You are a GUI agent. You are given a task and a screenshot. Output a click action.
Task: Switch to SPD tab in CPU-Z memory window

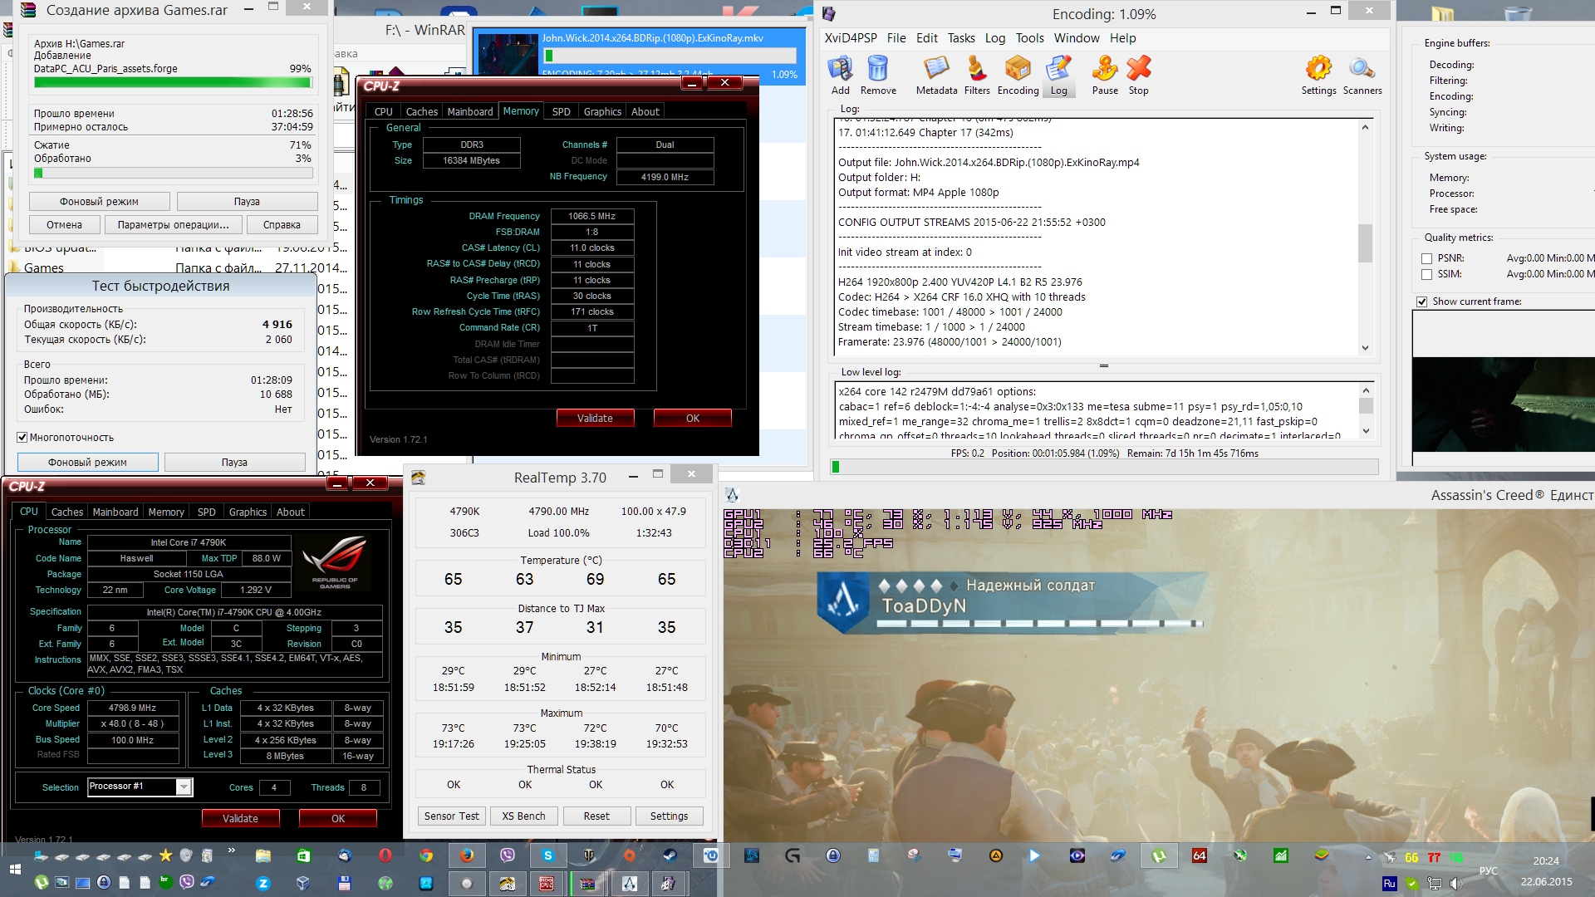[x=561, y=111]
